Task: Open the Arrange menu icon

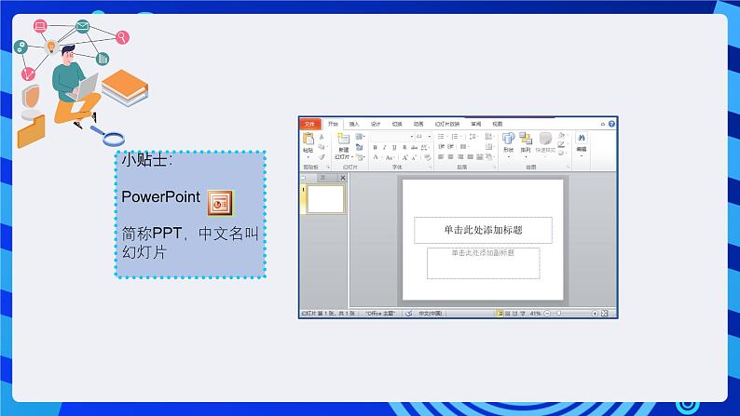Action: pos(526,138)
